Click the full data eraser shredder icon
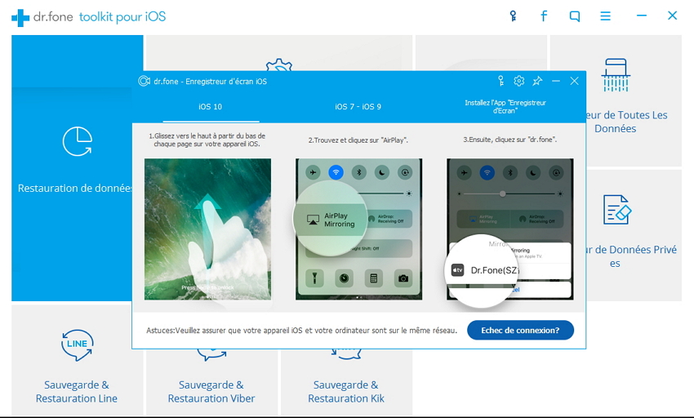694x418 pixels. (x=616, y=75)
